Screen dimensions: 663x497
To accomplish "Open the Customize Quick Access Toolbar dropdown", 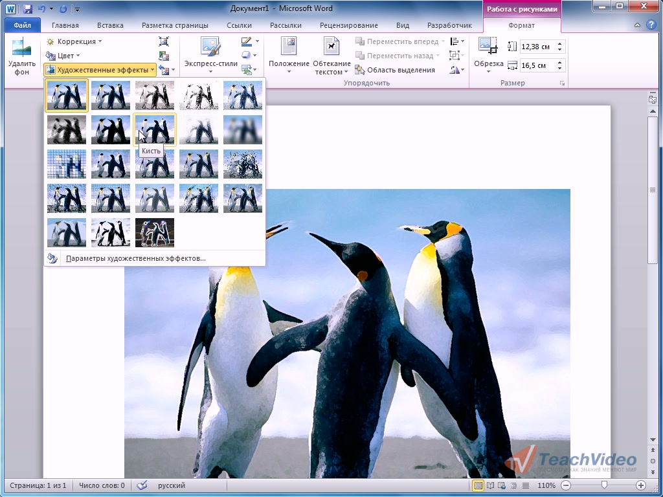I will (x=77, y=9).
